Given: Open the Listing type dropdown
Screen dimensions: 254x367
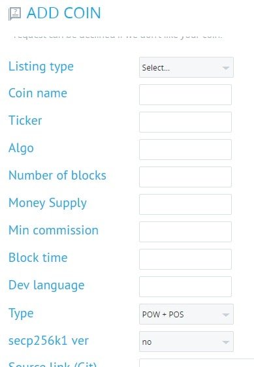Looking at the screenshot, I should (186, 67).
